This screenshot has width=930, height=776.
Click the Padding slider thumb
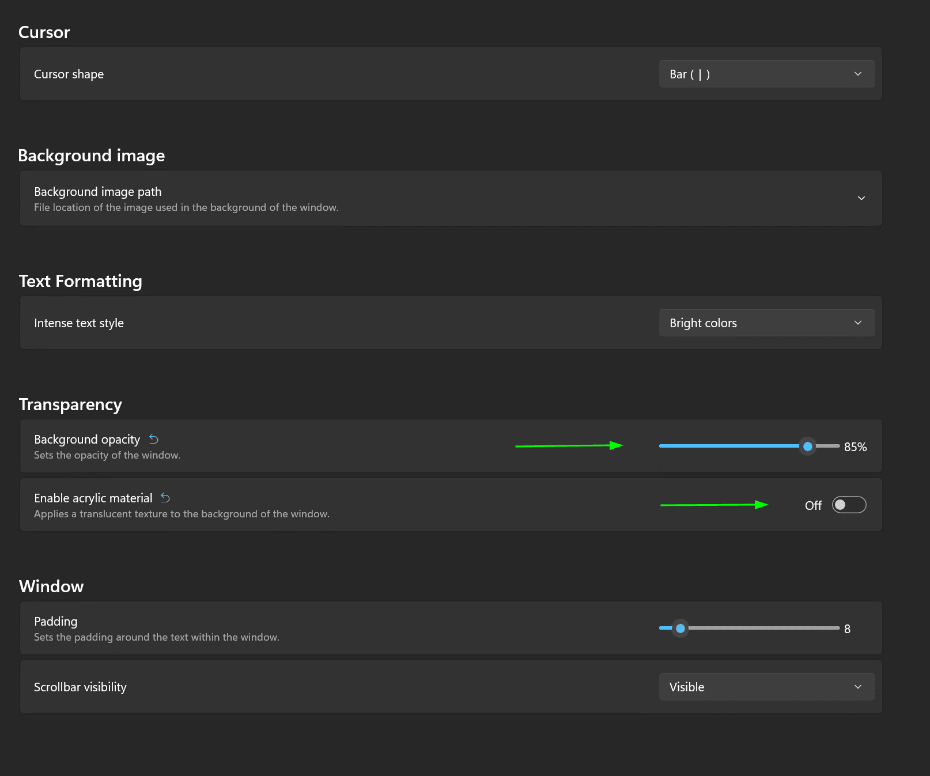click(680, 628)
